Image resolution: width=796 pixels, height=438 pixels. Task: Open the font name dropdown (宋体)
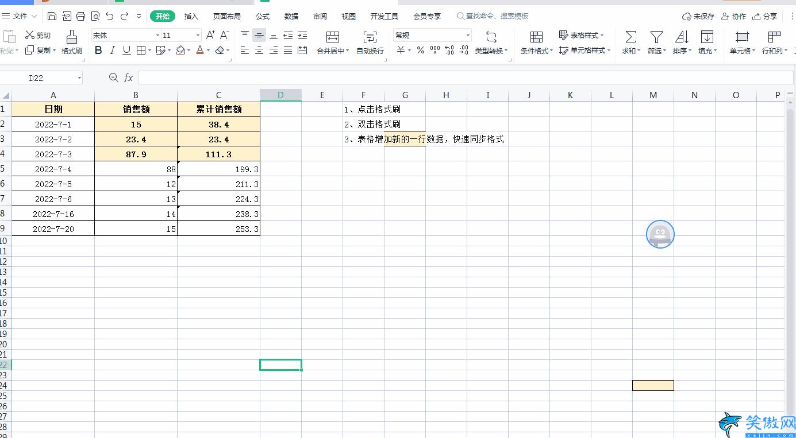157,36
